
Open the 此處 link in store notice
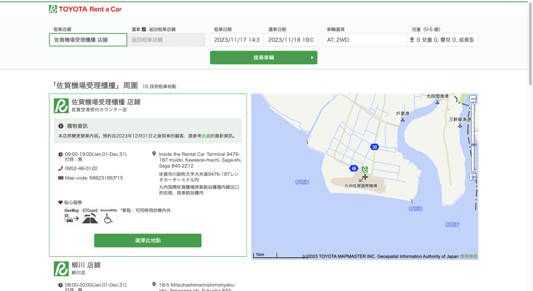[x=206, y=136]
